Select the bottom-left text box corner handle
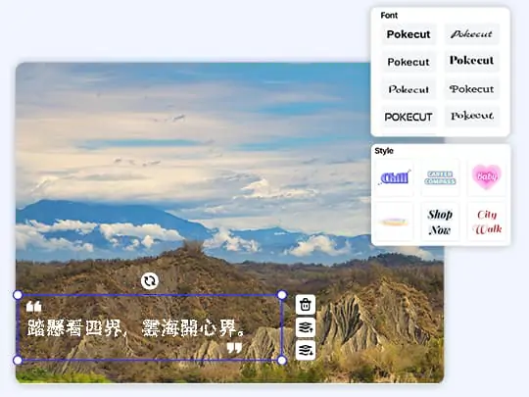Screen dimensions: 529x397 [18, 360]
